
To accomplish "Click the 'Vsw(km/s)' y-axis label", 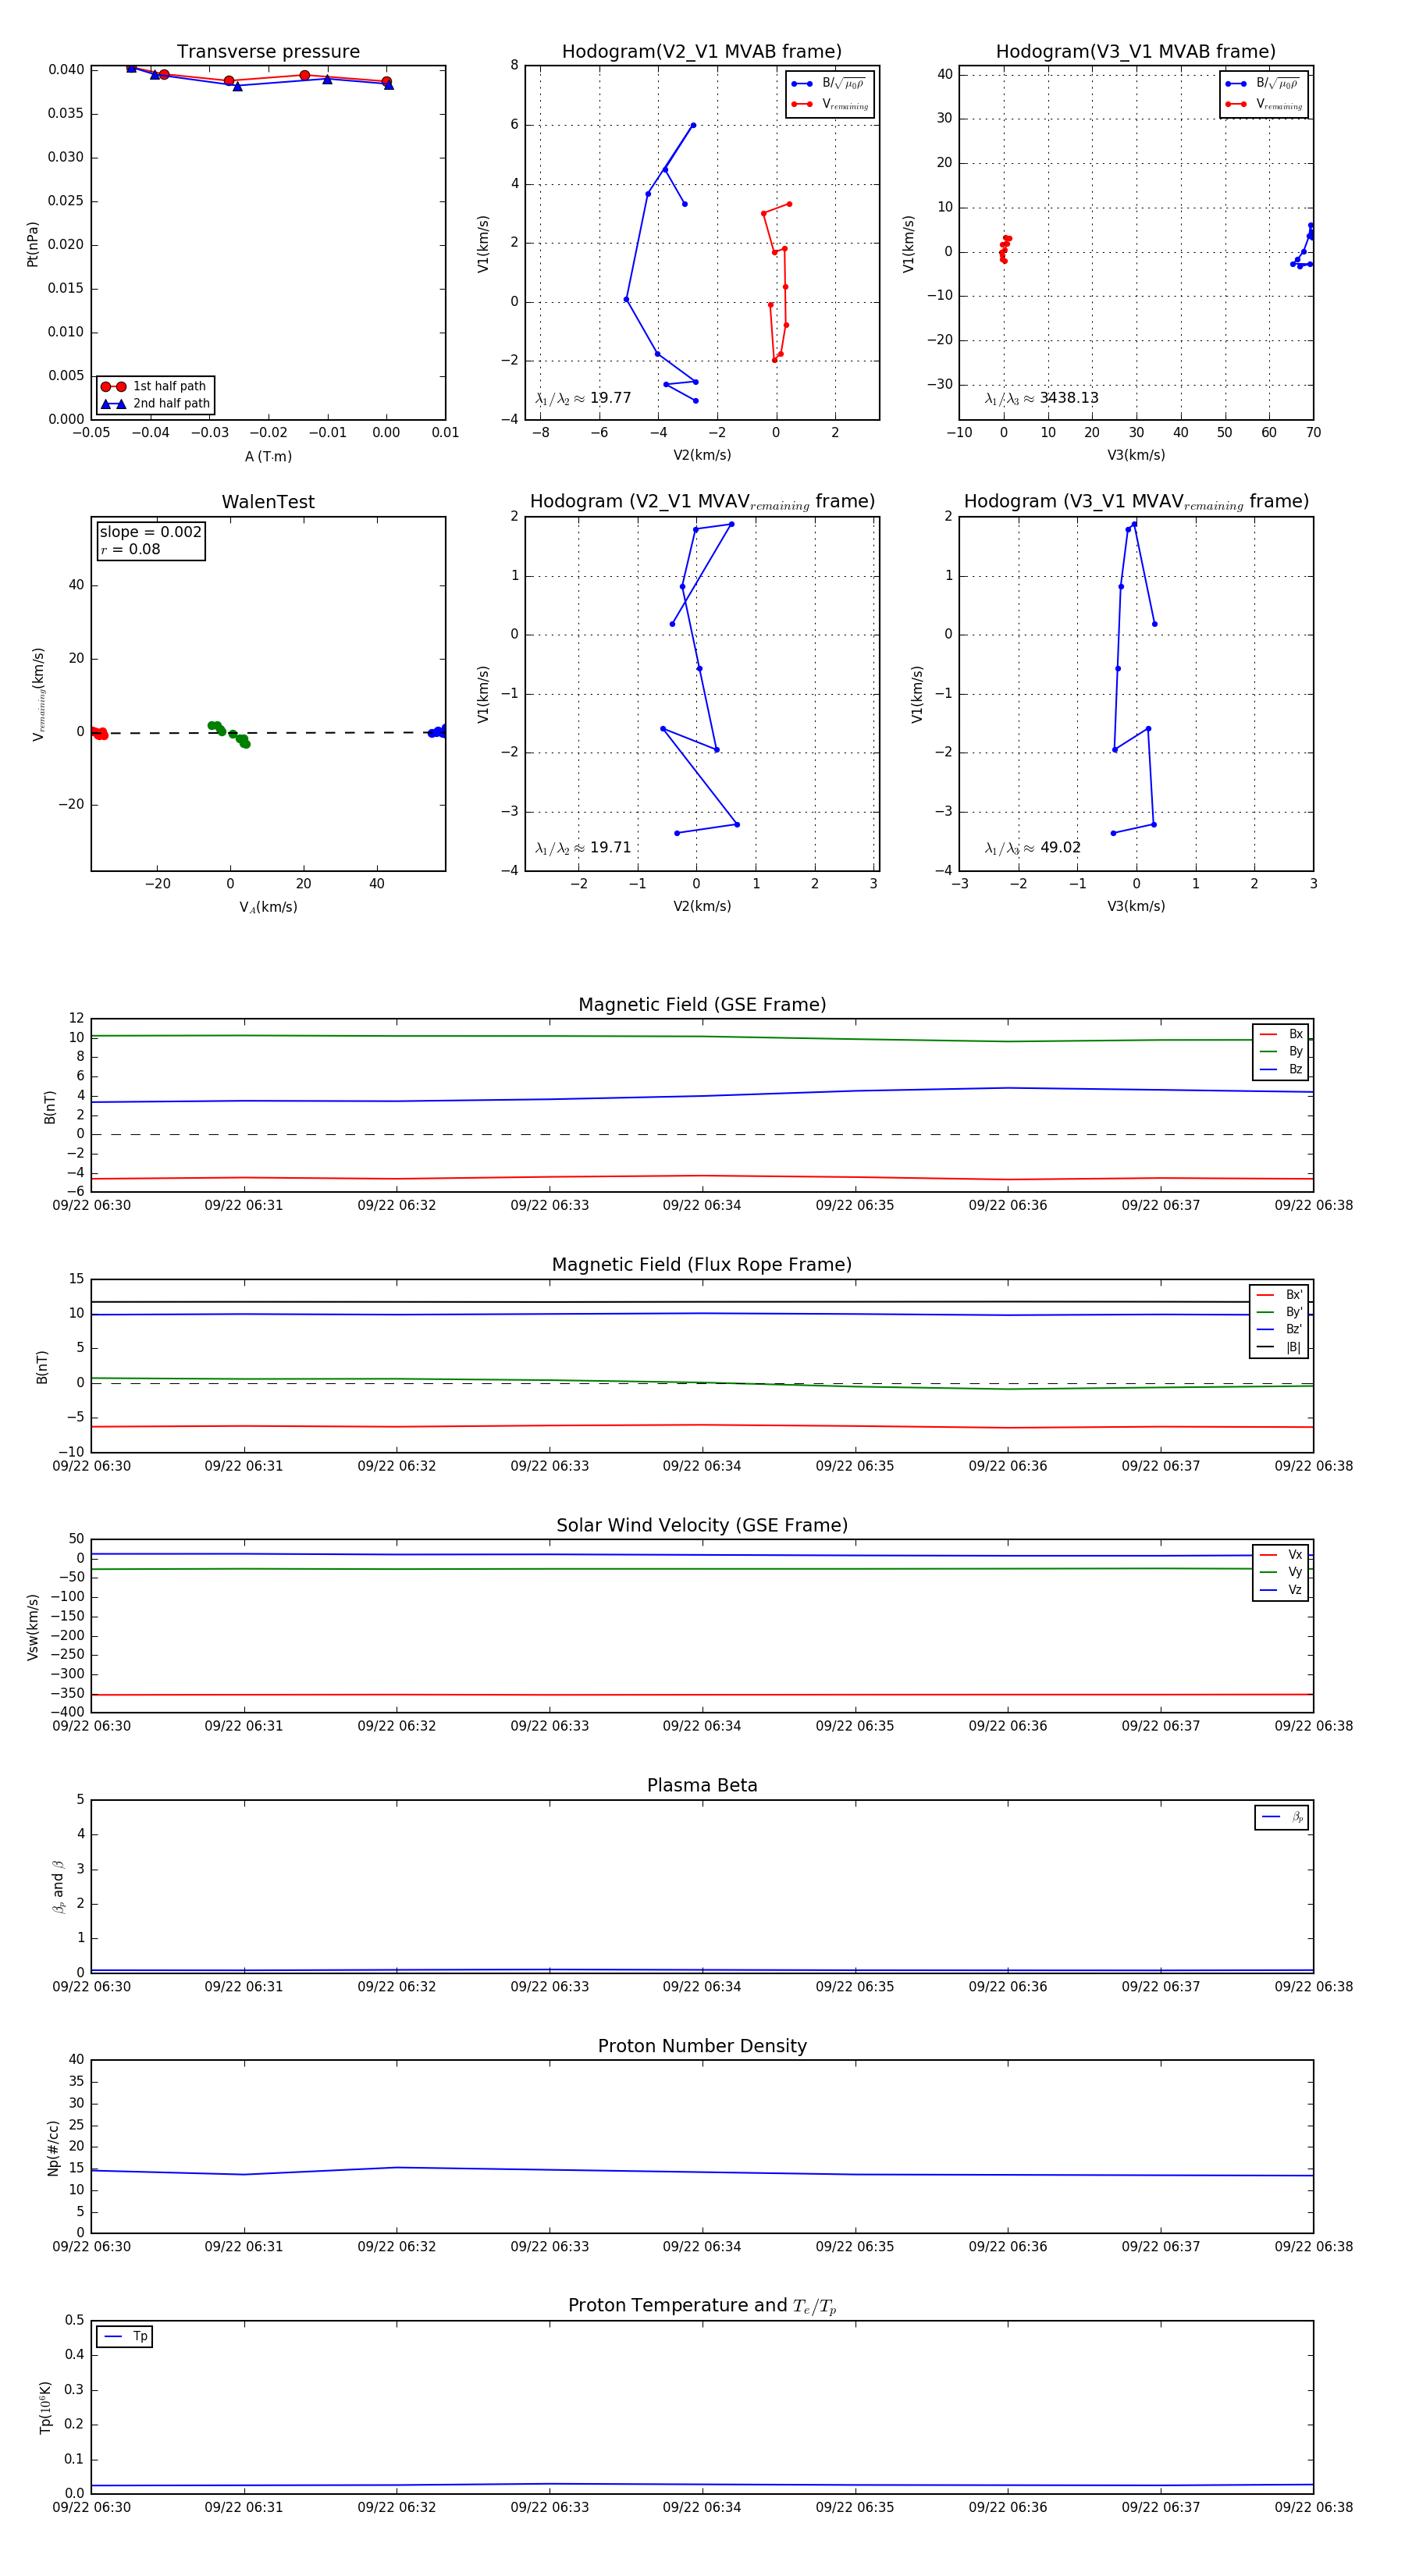I will (32, 1627).
